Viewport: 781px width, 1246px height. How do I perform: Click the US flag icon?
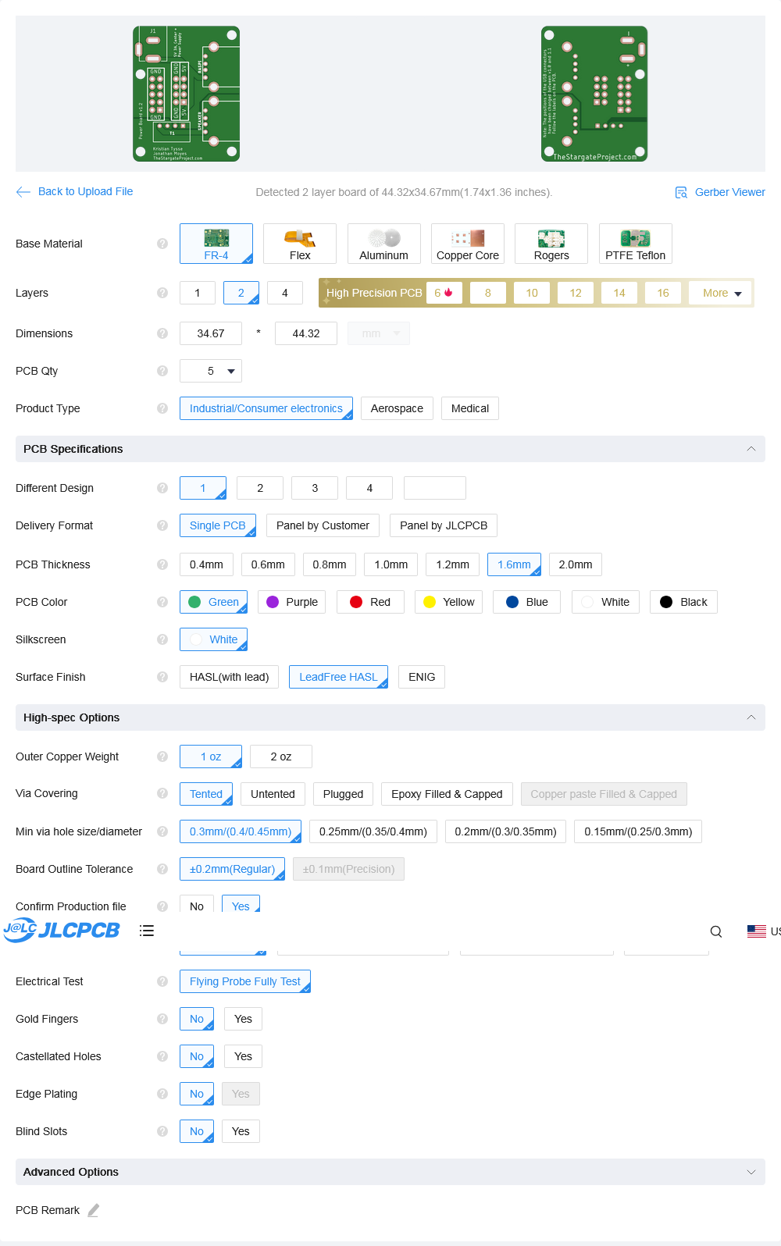(x=757, y=931)
